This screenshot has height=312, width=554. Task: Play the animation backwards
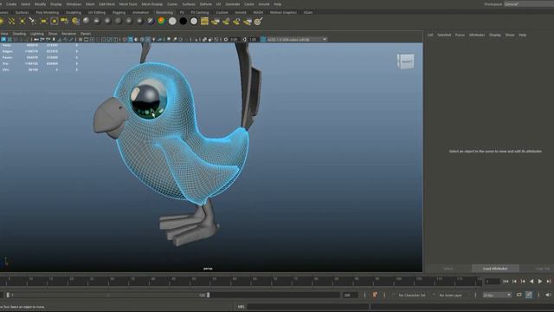click(x=531, y=281)
